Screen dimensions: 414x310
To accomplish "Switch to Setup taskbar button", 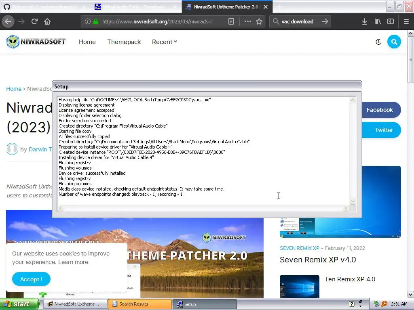I will [205, 304].
